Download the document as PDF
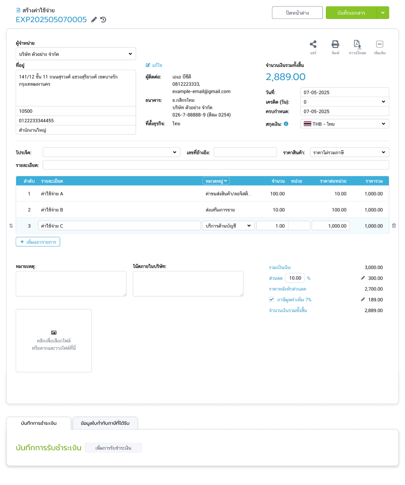The width and height of the screenshot is (405, 485). [x=358, y=44]
